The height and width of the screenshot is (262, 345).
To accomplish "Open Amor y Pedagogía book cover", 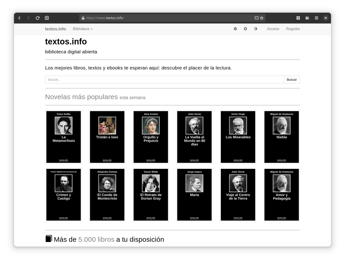I will coord(282,195).
